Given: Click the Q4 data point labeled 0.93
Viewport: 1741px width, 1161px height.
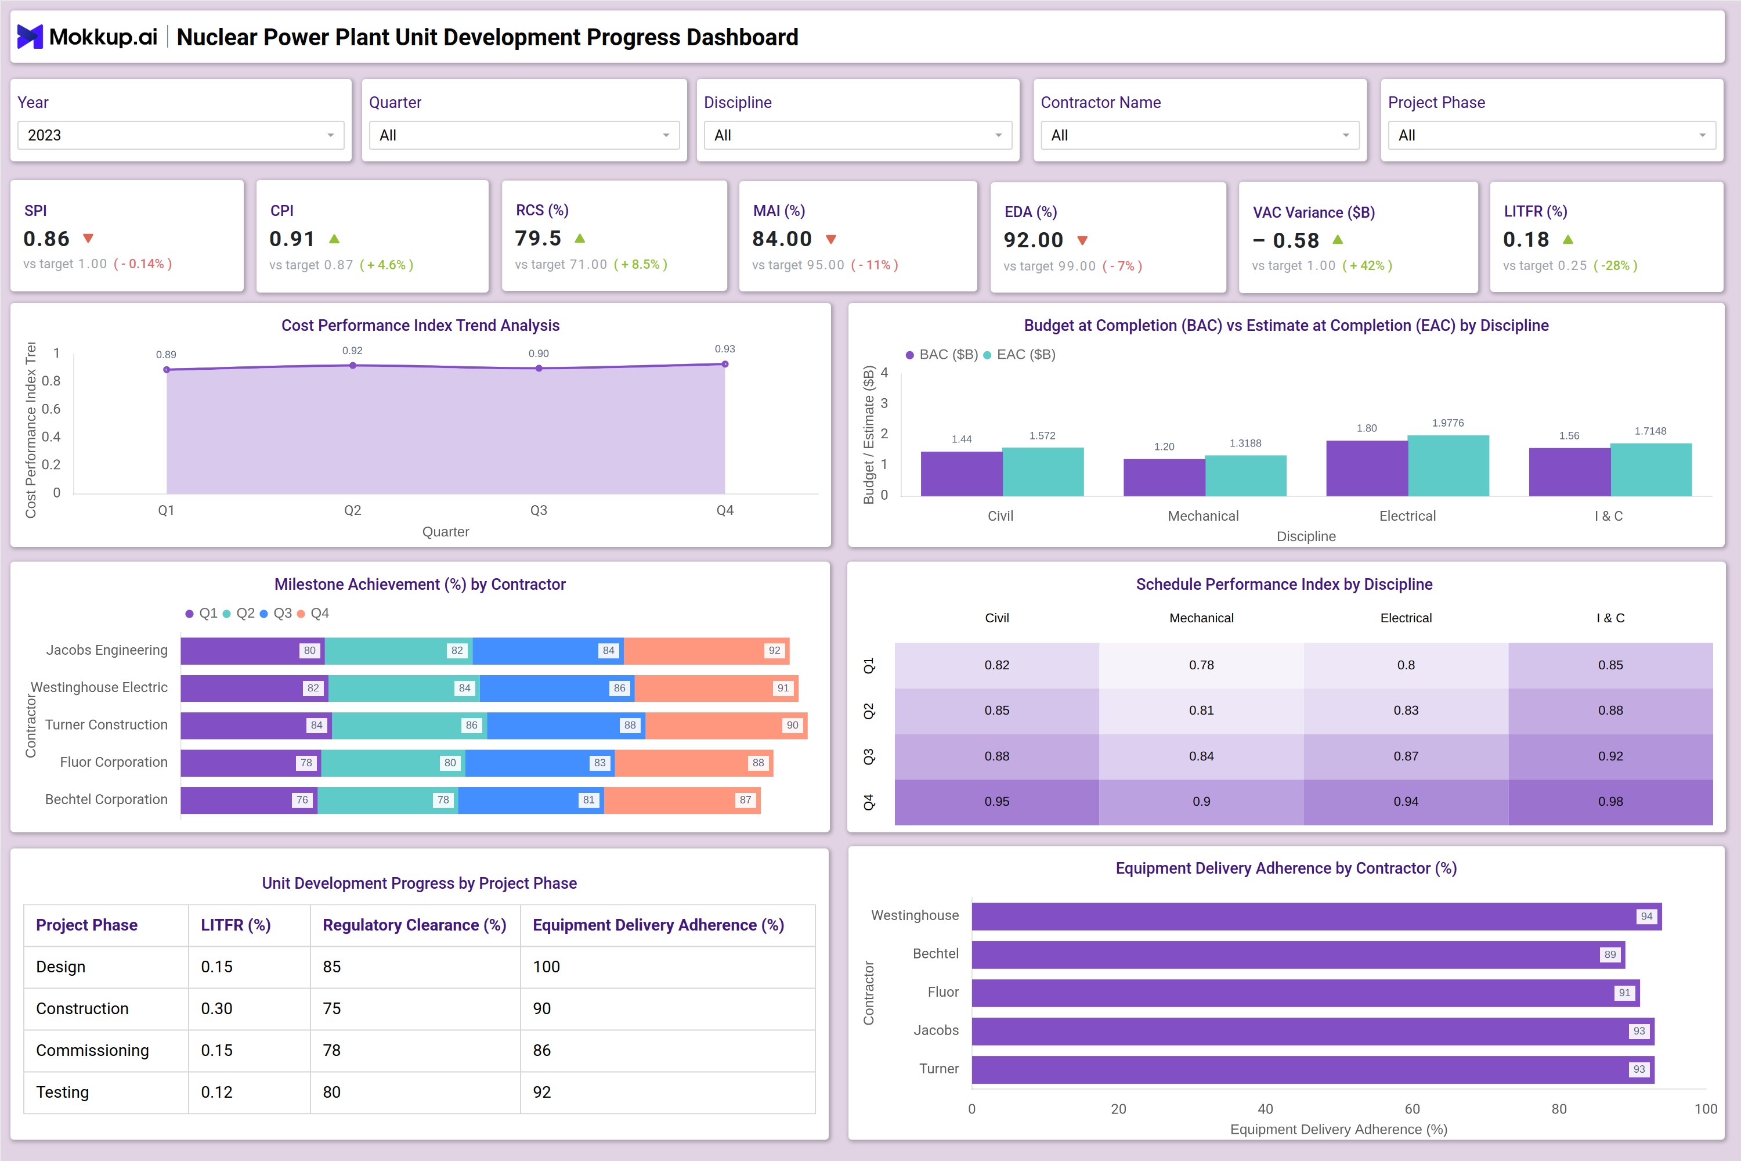Looking at the screenshot, I should [725, 363].
